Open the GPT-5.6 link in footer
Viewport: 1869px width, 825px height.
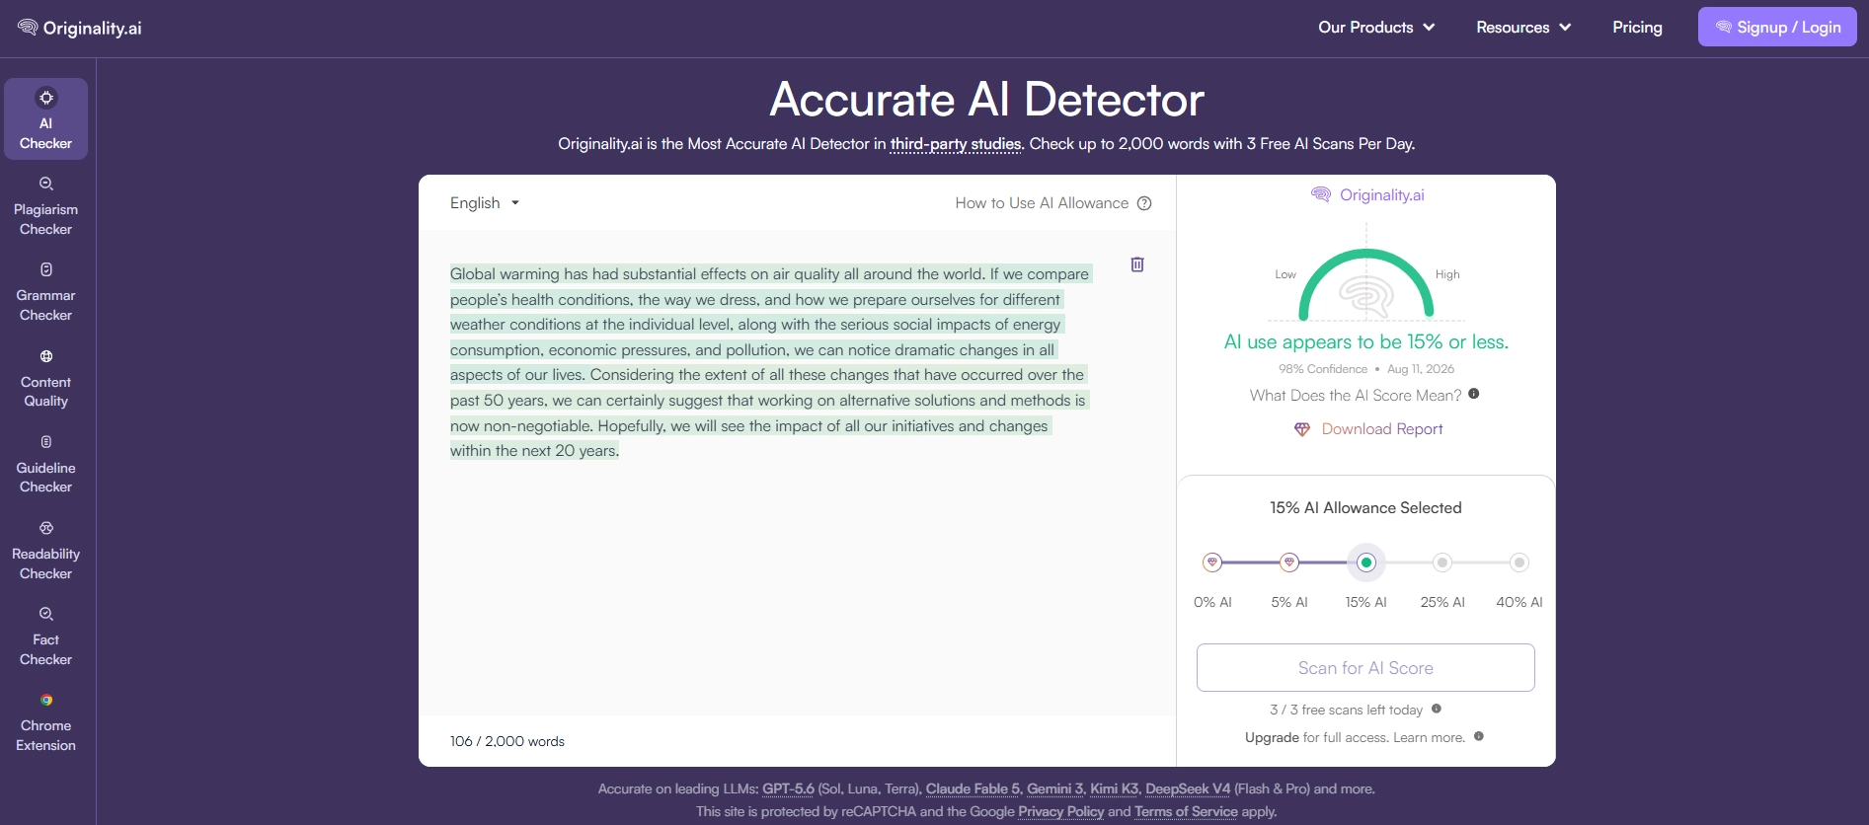[788, 788]
